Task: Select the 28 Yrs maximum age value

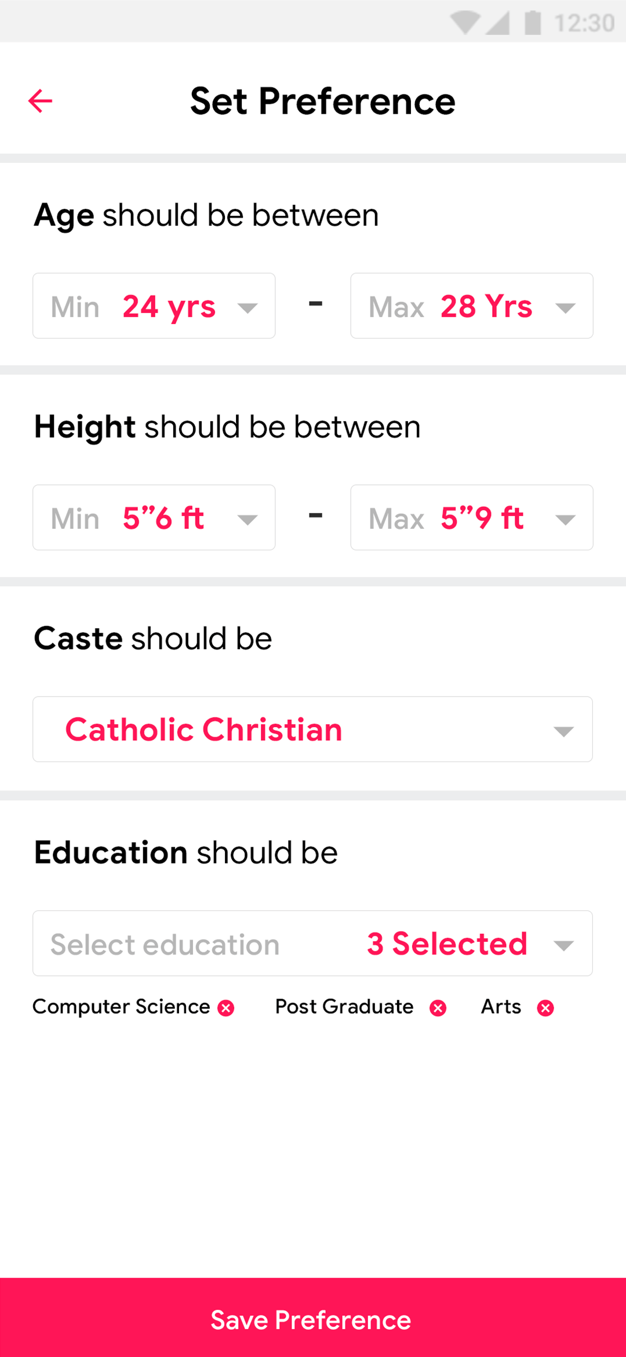Action: [486, 306]
